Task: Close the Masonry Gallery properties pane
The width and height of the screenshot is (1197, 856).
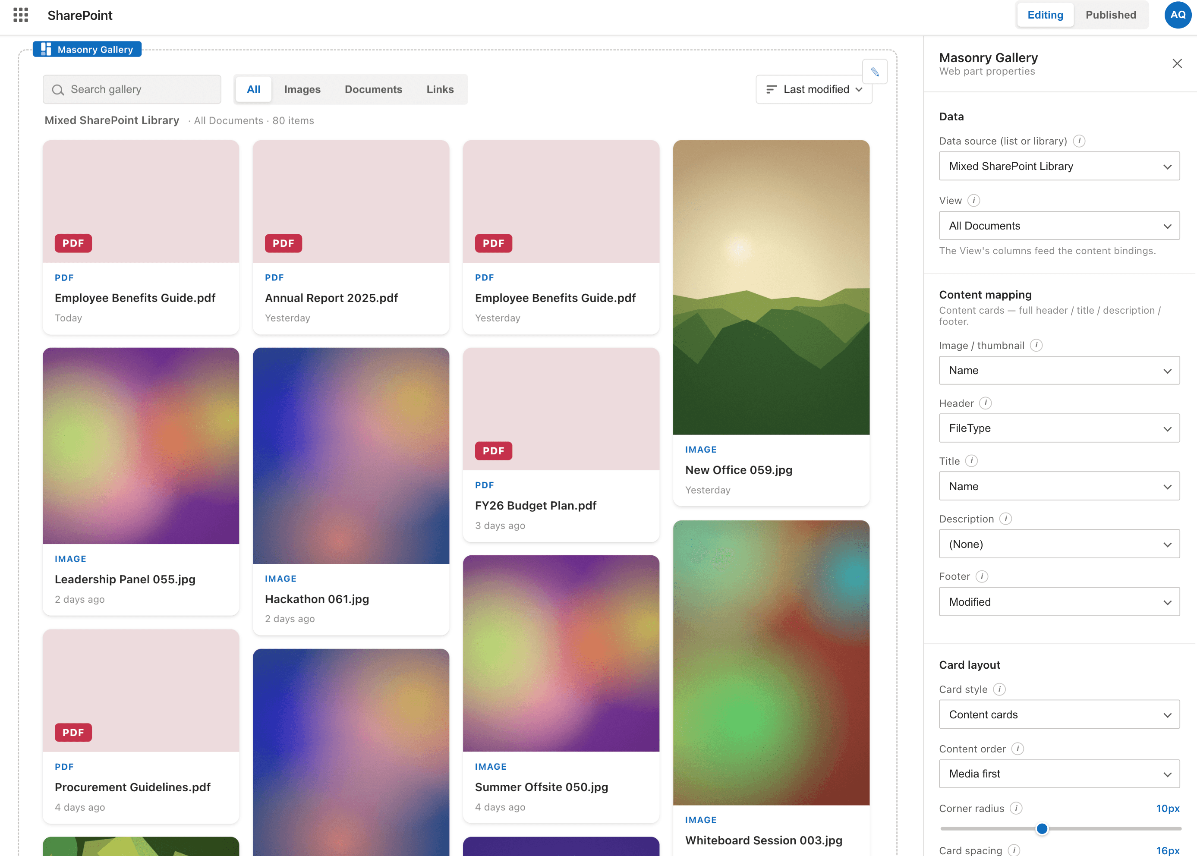Action: tap(1177, 64)
